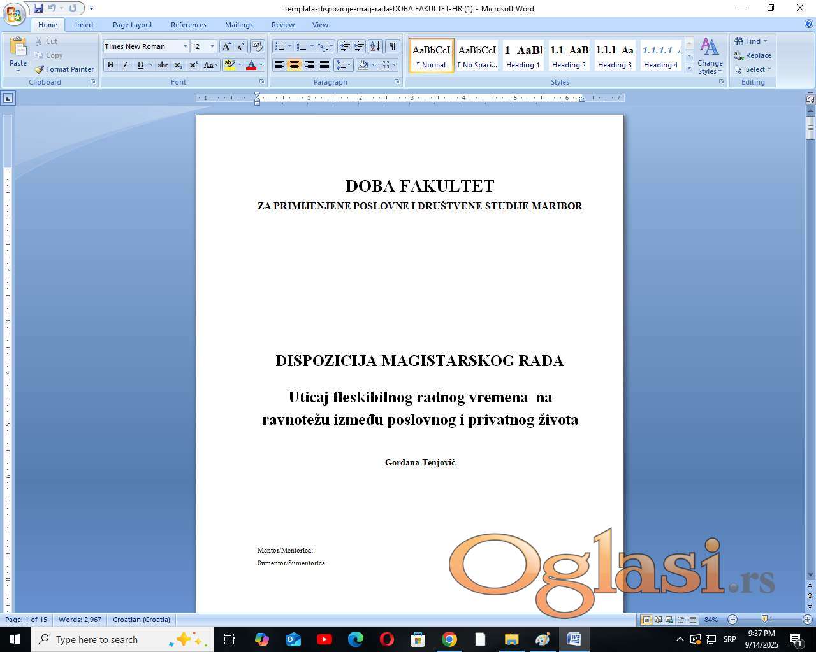Open Google Chrome from the taskbar
Viewport: 816px width, 652px height.
(x=449, y=639)
